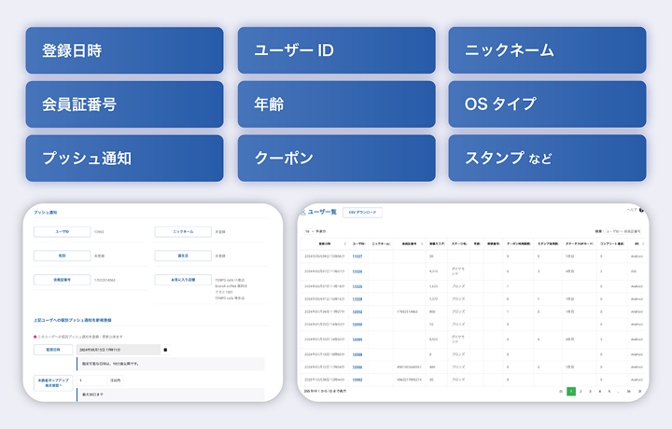Sort by the OS column sort arrows
This screenshot has width=672, height=429.
coord(643,243)
